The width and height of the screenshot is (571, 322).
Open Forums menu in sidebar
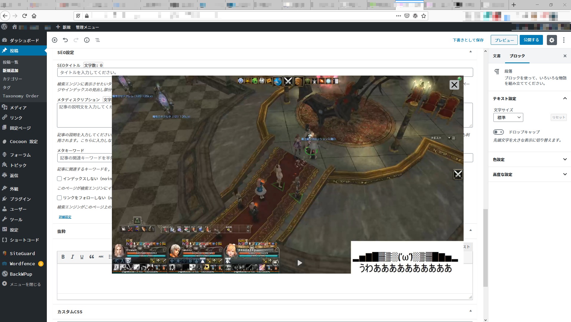pos(23,155)
